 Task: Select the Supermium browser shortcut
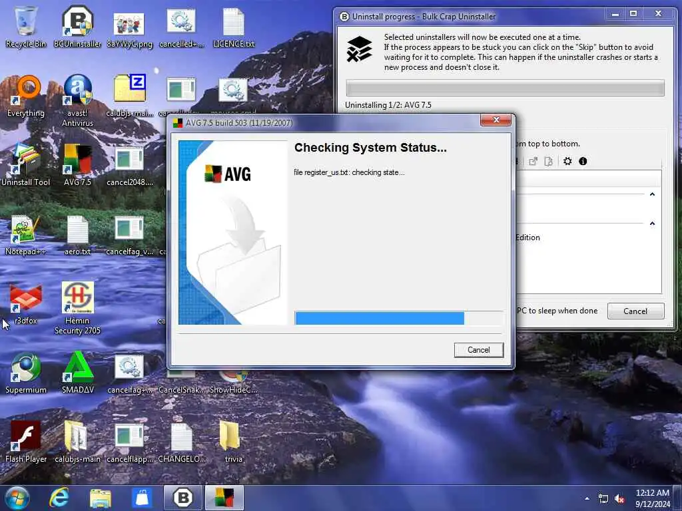coord(26,374)
